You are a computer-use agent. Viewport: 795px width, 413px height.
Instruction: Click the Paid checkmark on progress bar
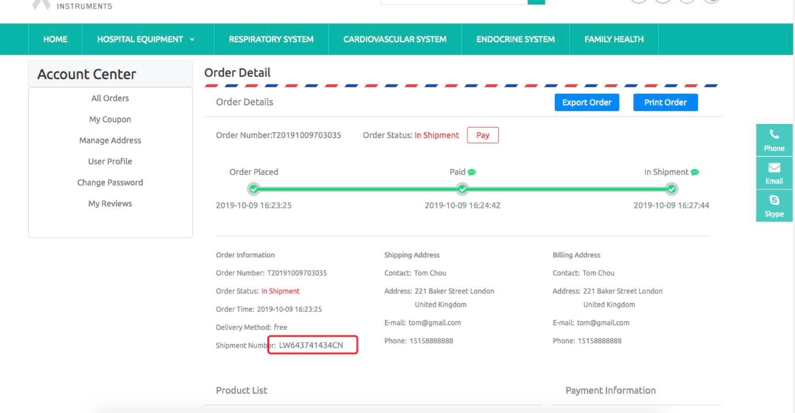[462, 189]
